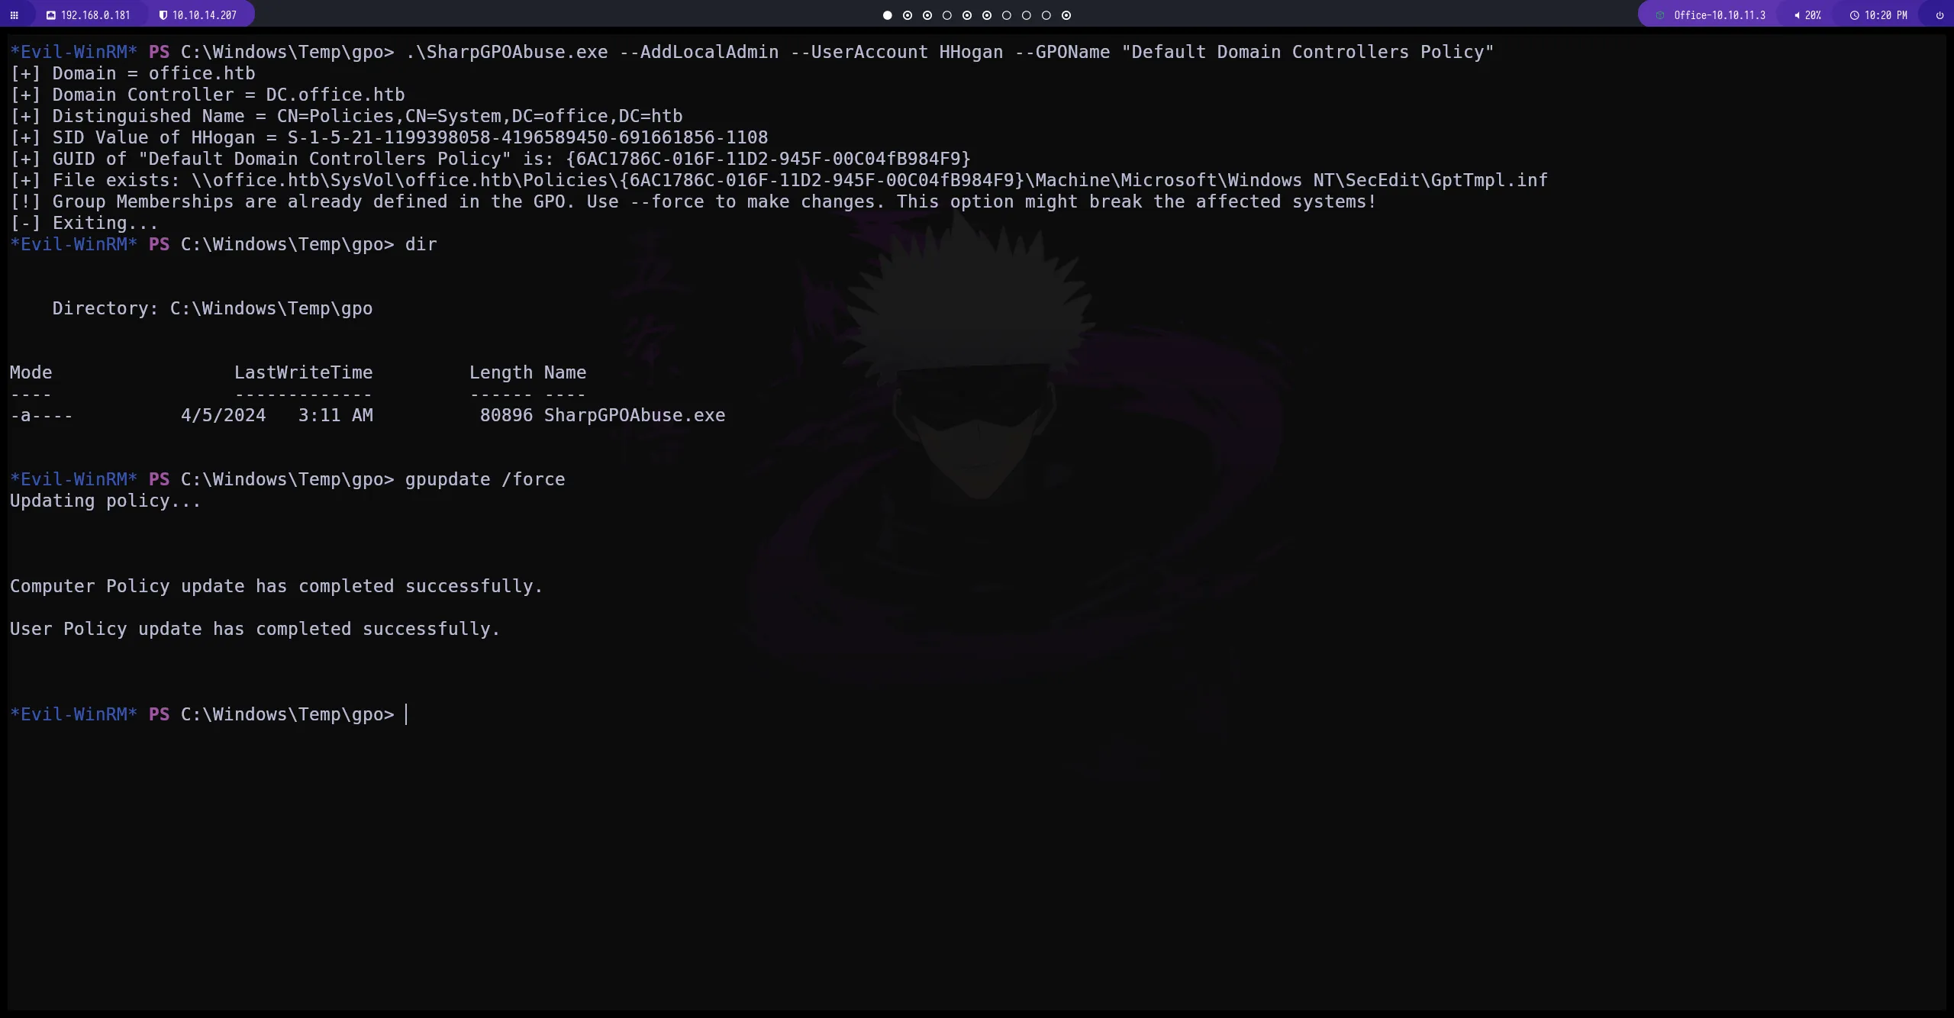
Task: Click the 10:20 PM time text
Action: point(1885,15)
